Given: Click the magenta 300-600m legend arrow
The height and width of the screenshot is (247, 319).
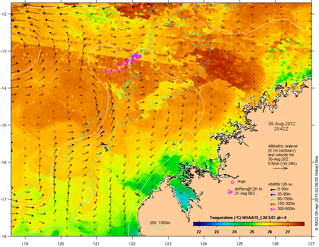Looking at the screenshot, I should click(273, 209).
